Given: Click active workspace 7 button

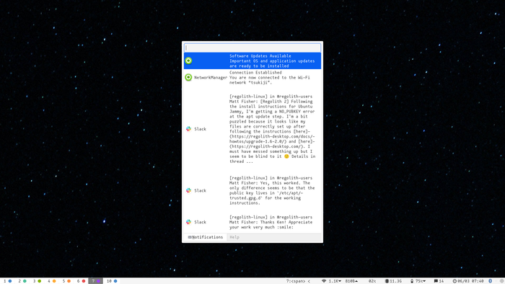Looking at the screenshot, I should (96, 281).
